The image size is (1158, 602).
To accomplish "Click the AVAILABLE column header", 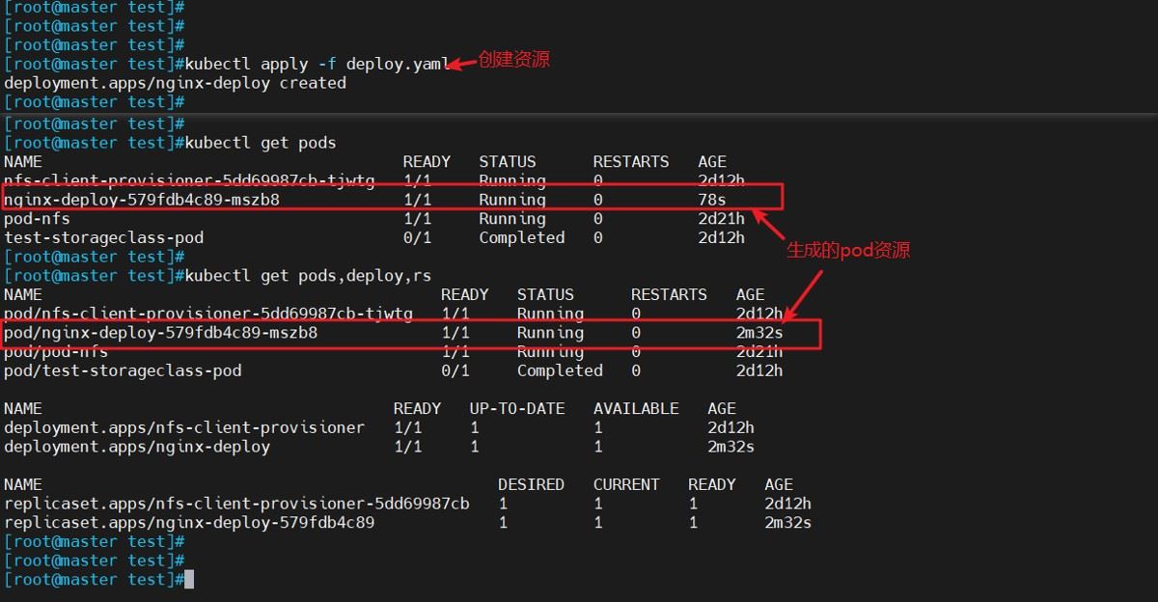I will pyautogui.click(x=636, y=408).
